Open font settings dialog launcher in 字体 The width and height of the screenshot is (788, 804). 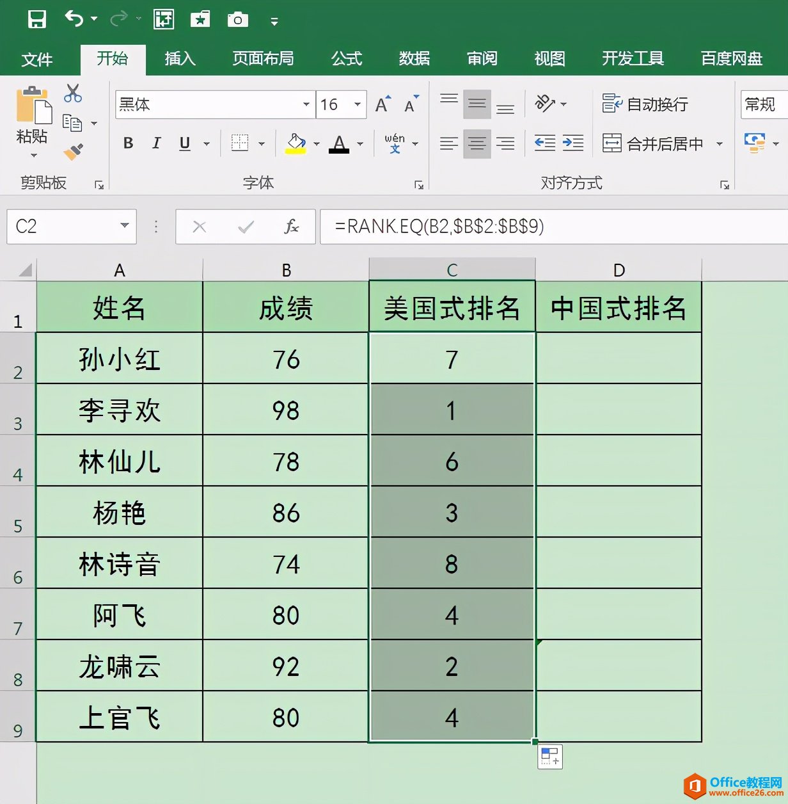(x=419, y=185)
